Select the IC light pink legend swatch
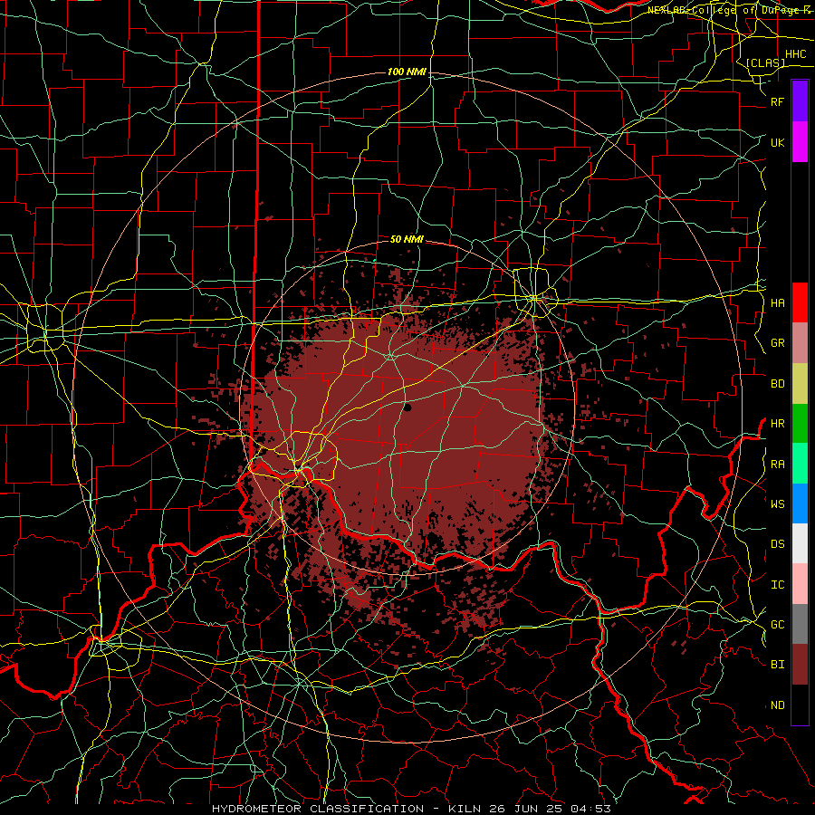The height and width of the screenshot is (815, 815). (800, 584)
